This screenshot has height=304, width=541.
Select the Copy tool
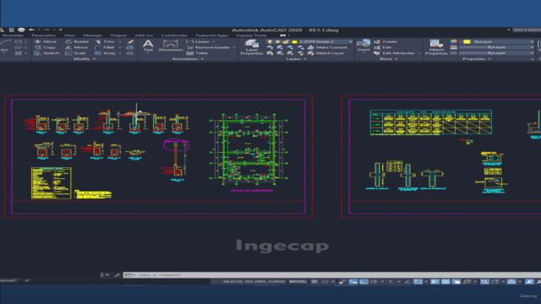pos(45,47)
